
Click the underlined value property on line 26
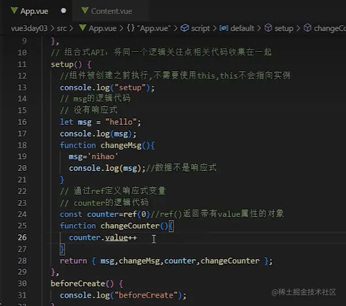[x=116, y=238]
